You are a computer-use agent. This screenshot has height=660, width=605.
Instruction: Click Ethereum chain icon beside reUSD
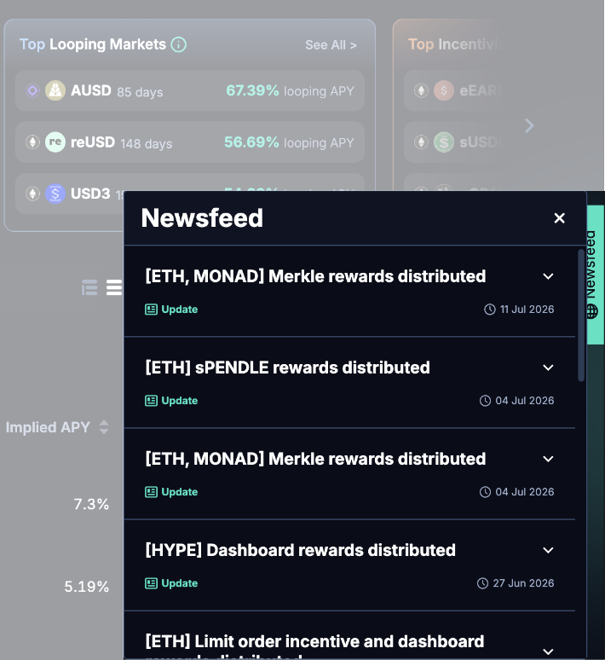point(32,142)
